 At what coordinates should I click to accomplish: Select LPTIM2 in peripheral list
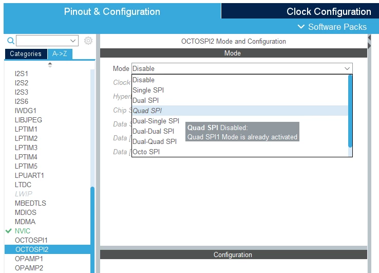[x=26, y=138]
